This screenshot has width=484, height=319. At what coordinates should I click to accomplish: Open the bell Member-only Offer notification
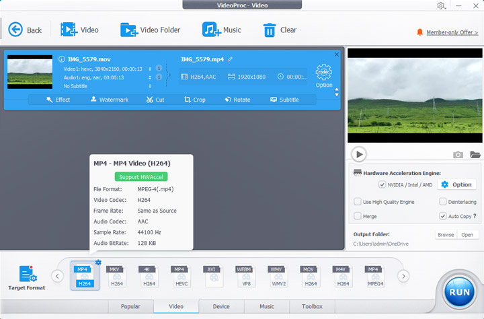[x=419, y=32]
